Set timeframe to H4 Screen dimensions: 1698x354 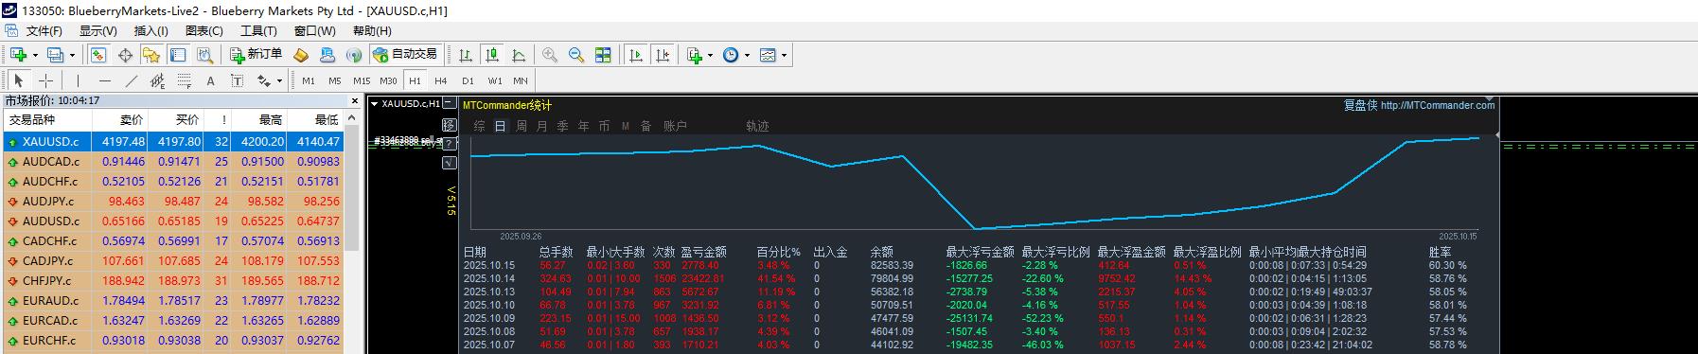pos(441,80)
